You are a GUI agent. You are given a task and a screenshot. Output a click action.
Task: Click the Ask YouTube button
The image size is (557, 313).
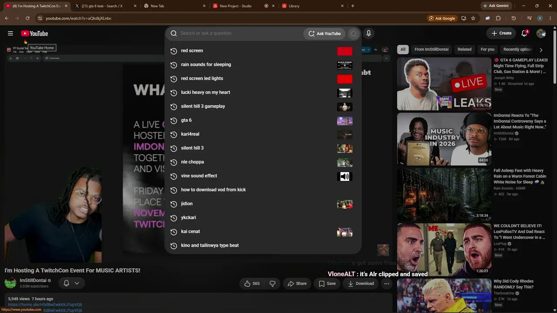325,33
